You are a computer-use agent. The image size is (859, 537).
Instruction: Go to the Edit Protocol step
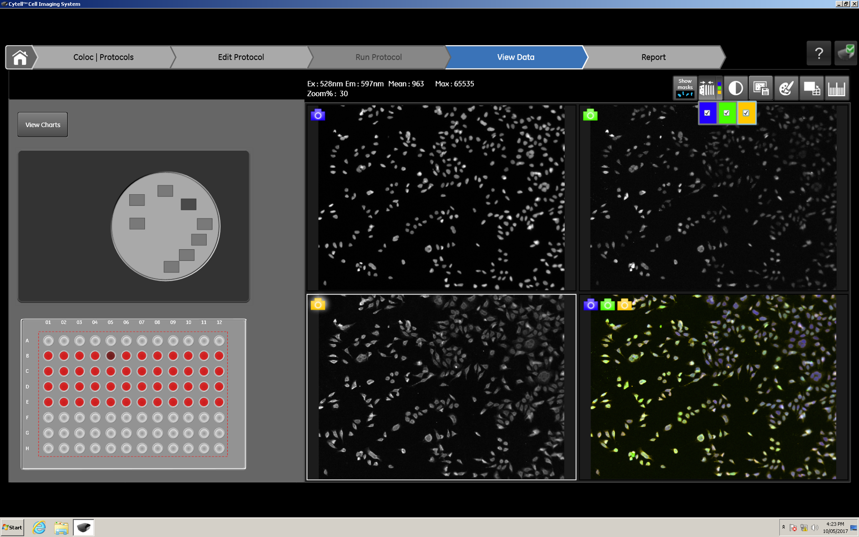pos(241,57)
